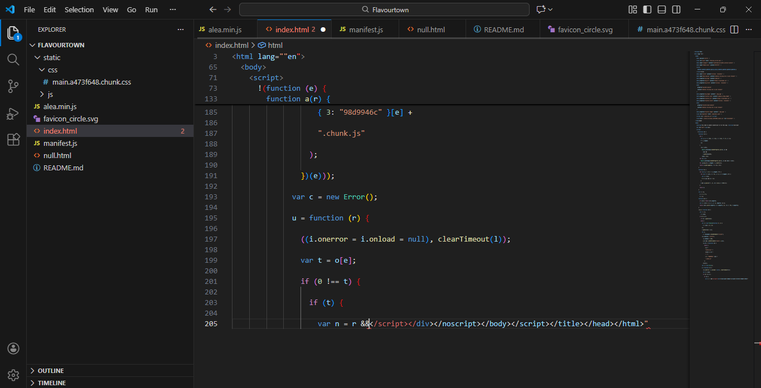Open the Search view in activity bar
Viewport: 761px width, 388px height.
[13, 59]
